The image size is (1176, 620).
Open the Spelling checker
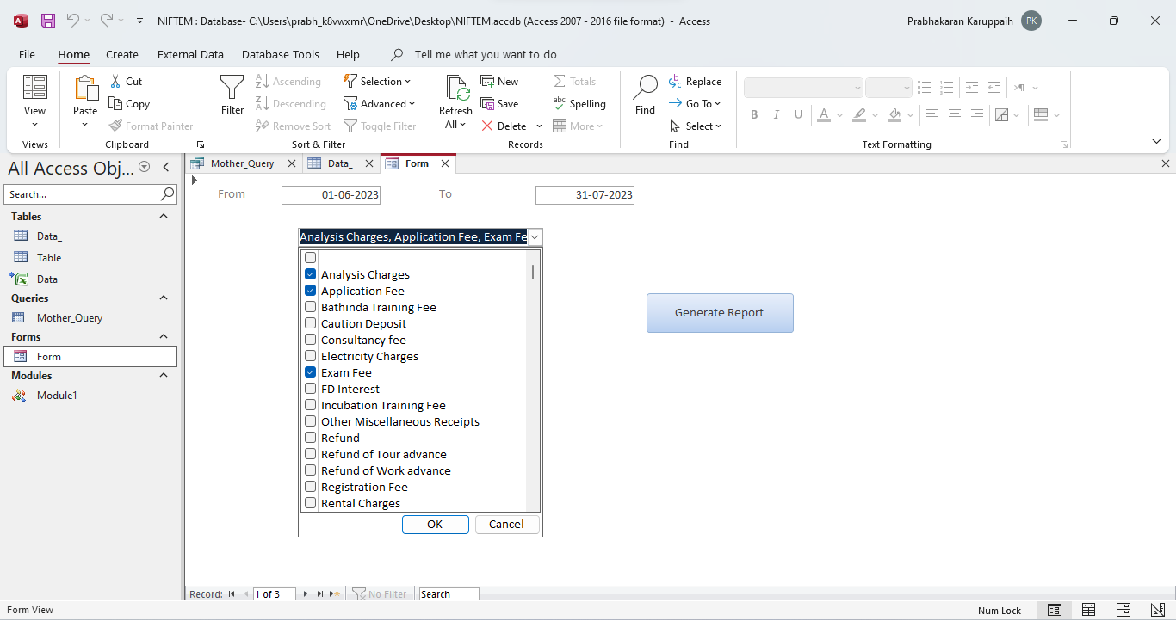tap(581, 103)
